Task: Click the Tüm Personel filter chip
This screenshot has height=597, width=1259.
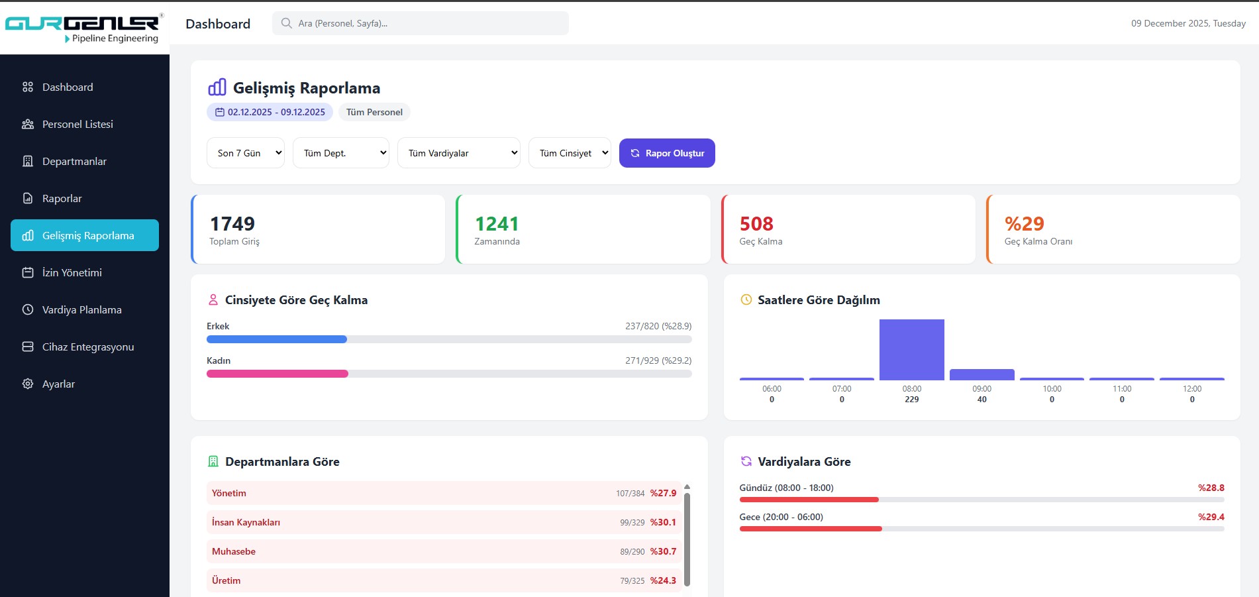Action: coord(374,112)
